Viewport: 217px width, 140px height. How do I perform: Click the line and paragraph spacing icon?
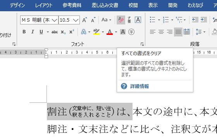[198, 32]
